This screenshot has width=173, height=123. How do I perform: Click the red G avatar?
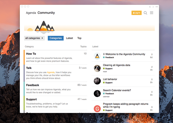(x=97, y=109)
